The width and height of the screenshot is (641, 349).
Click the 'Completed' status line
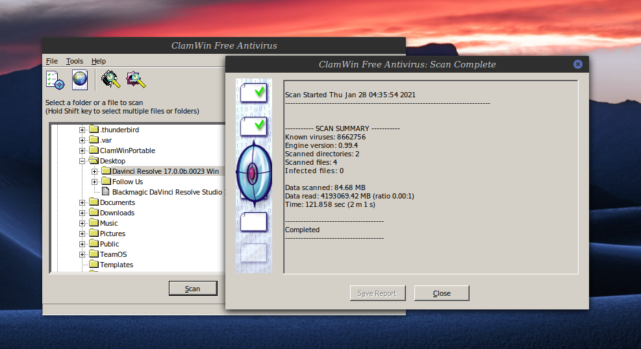pos(302,230)
